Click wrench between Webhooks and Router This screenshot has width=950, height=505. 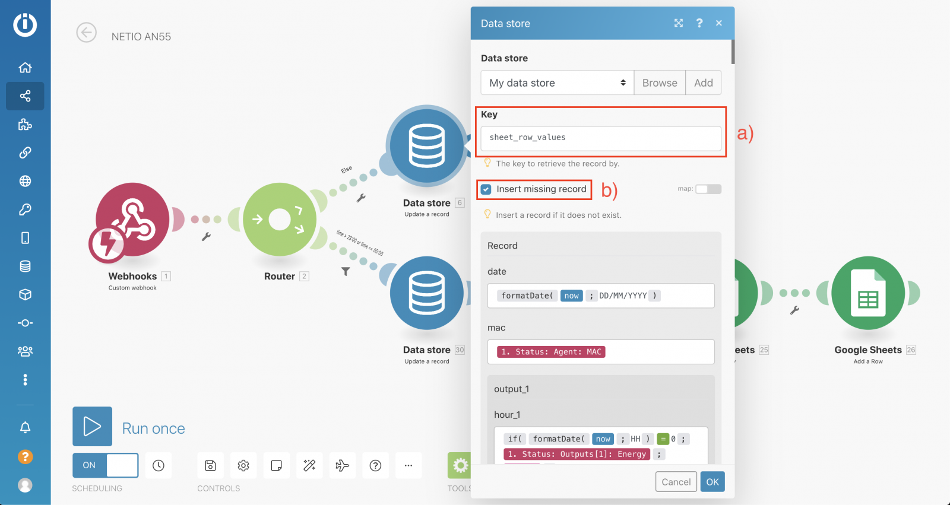point(206,236)
